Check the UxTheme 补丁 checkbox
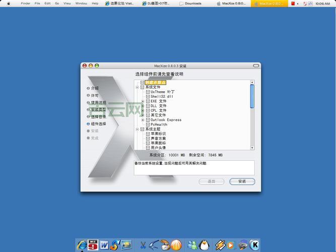 tap(148, 92)
